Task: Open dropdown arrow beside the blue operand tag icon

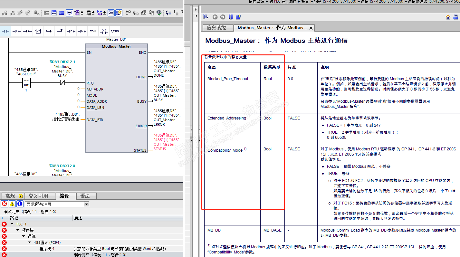Action: tap(104, 13)
